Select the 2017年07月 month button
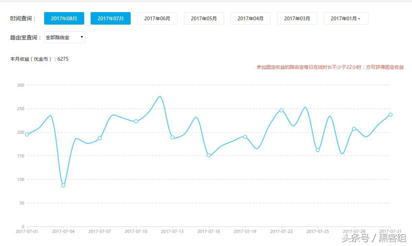The height and width of the screenshot is (246, 412). (x=110, y=18)
